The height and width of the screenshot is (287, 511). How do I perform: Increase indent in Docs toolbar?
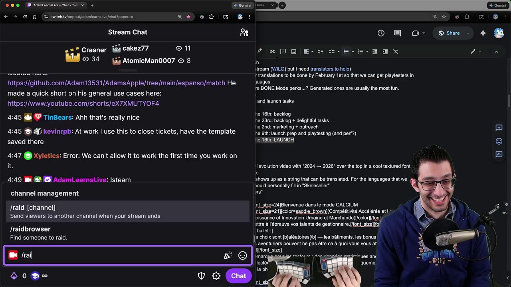385,51
